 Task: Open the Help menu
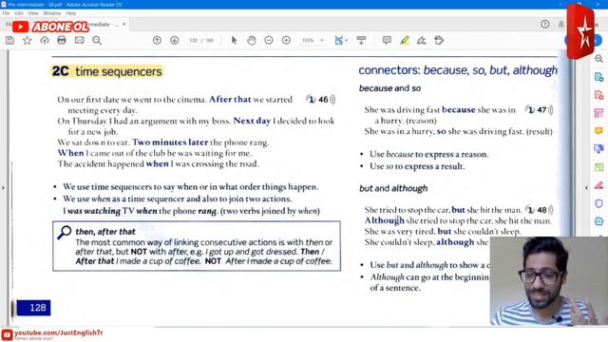(70, 13)
